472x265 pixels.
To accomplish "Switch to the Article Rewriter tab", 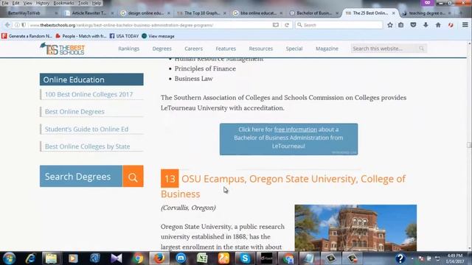I will 88,13.
